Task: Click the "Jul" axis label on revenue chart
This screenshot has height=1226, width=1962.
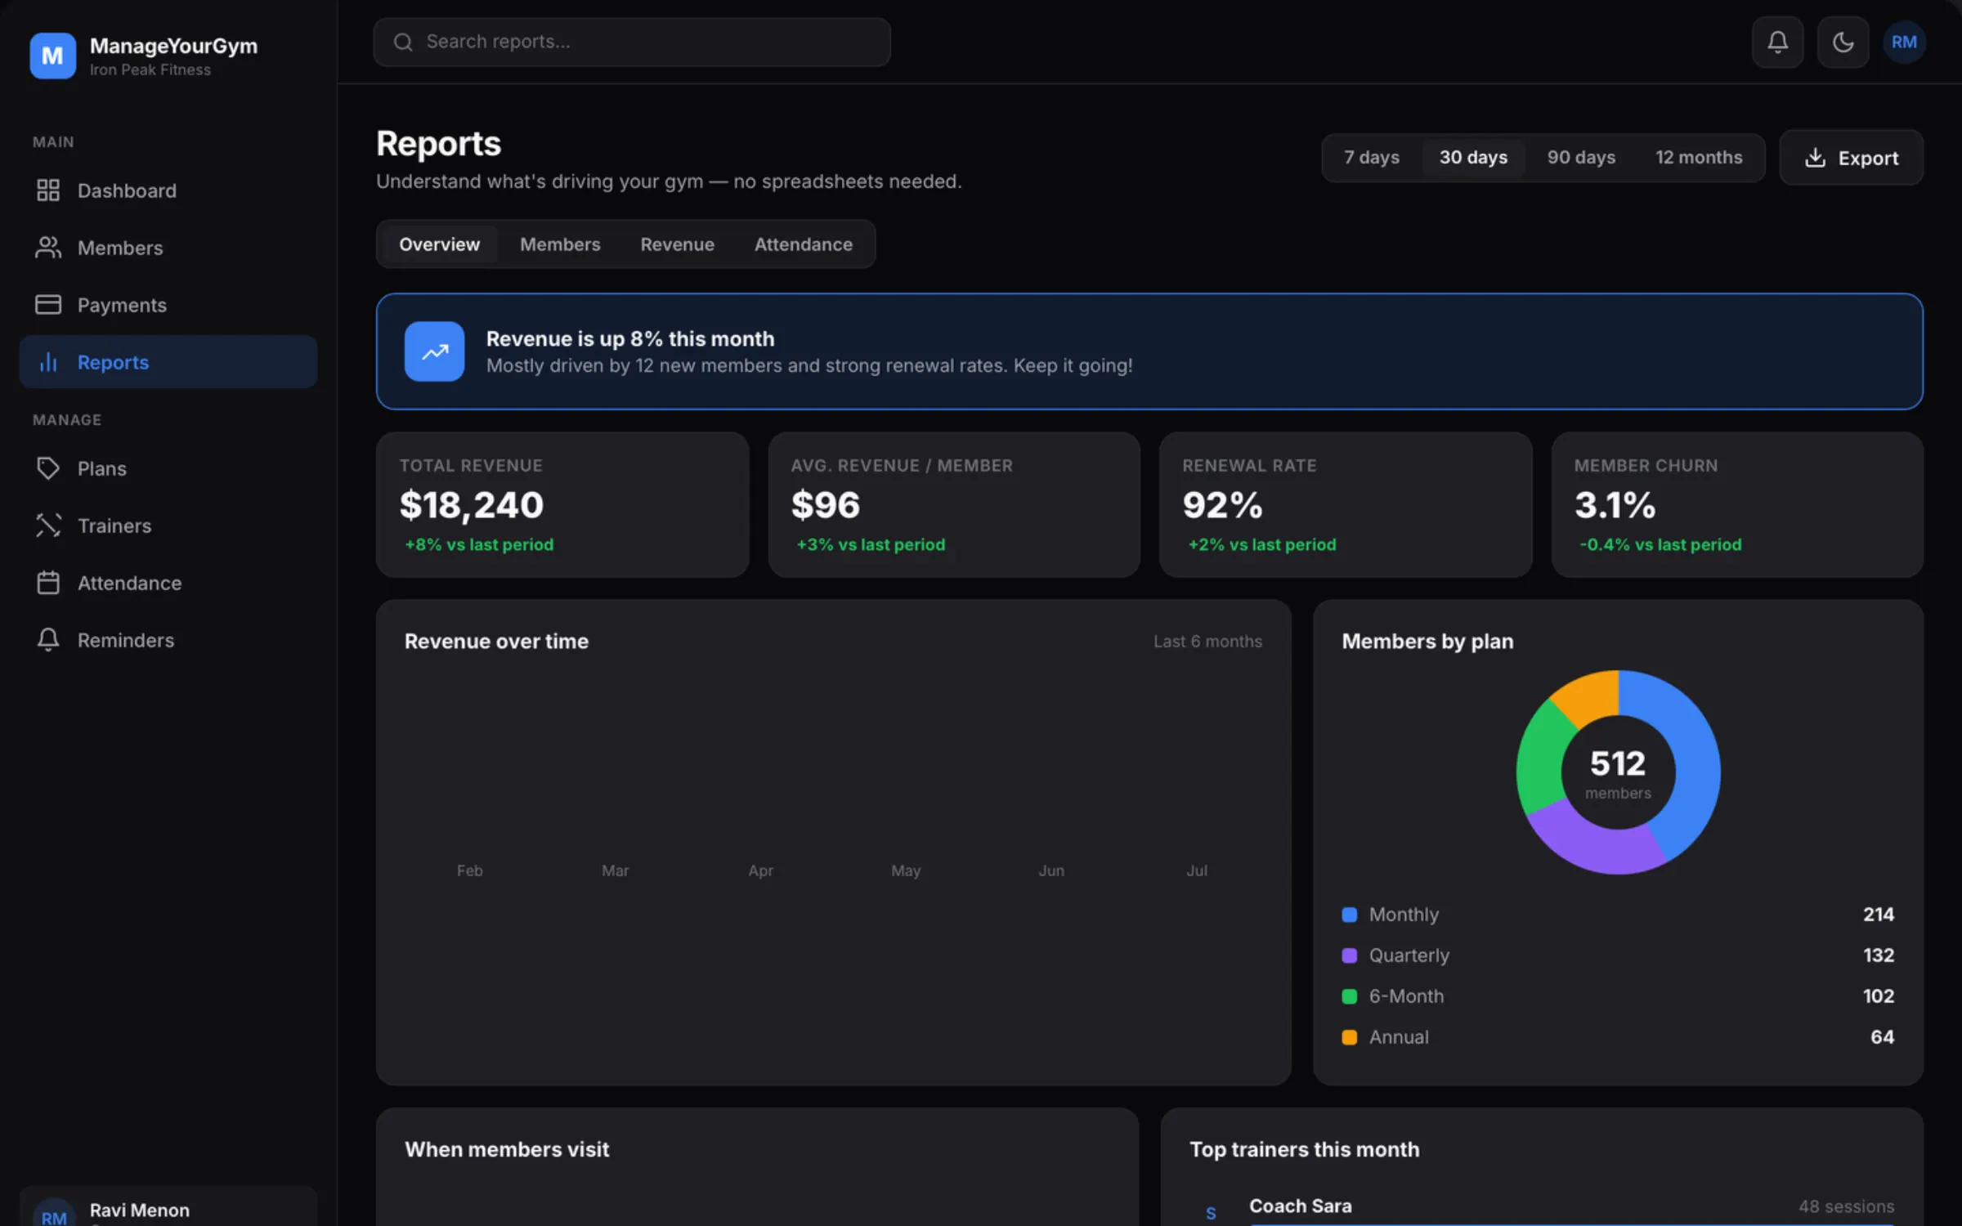Action: [x=1197, y=870]
